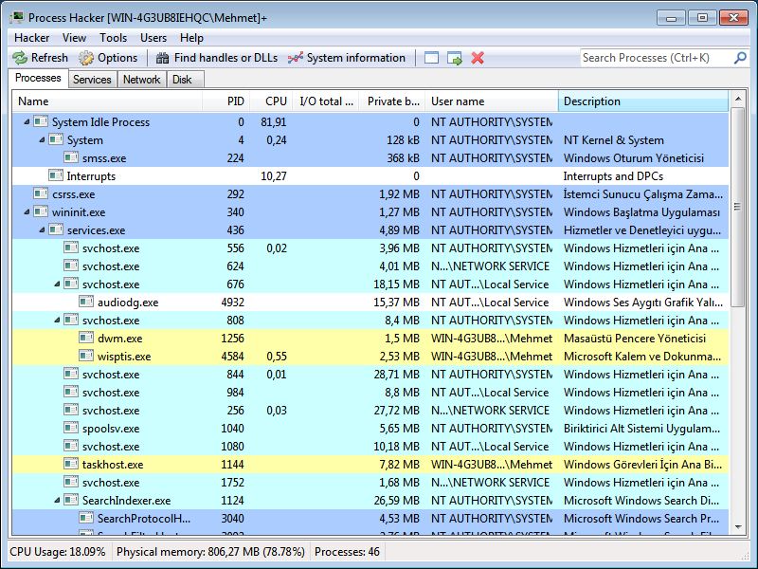This screenshot has width=758, height=569.
Task: Select svchost.exe with PID 1752
Action: click(370, 483)
